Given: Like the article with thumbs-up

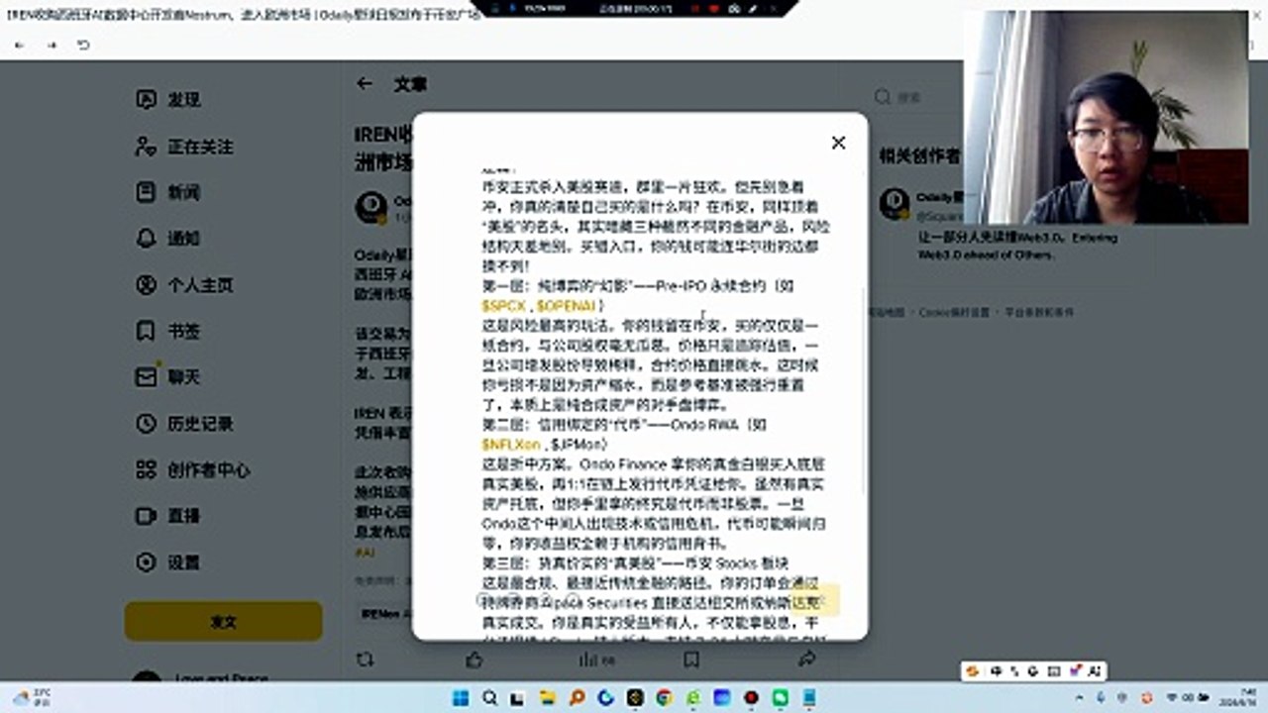Looking at the screenshot, I should [x=475, y=659].
